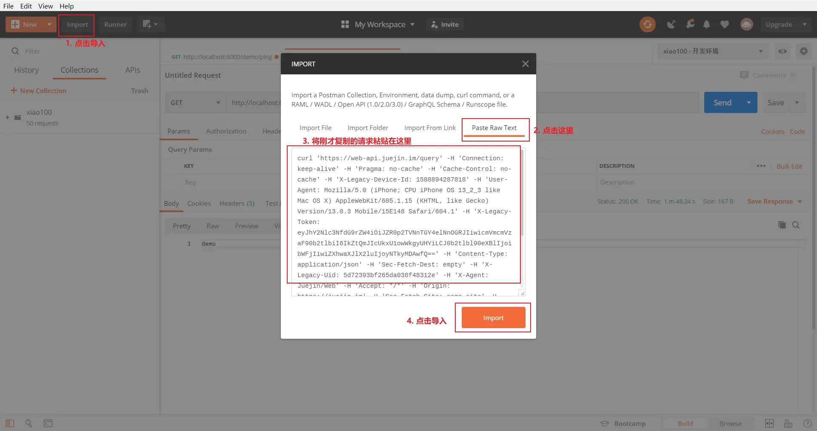Open the Help menu
The image size is (817, 431).
click(x=67, y=6)
